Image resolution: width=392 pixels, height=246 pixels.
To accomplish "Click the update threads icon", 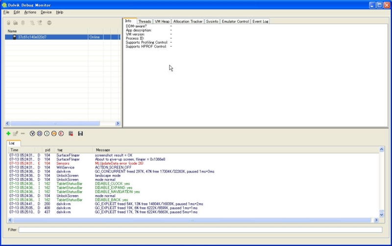I will click(x=32, y=23).
